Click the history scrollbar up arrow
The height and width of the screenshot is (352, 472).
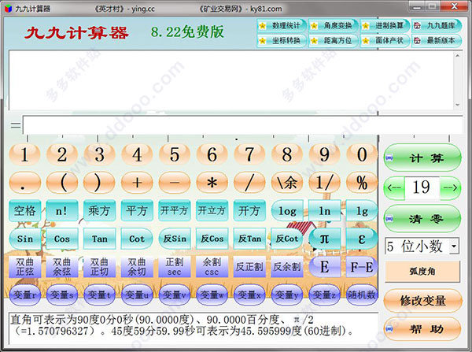pyautogui.click(x=458, y=55)
